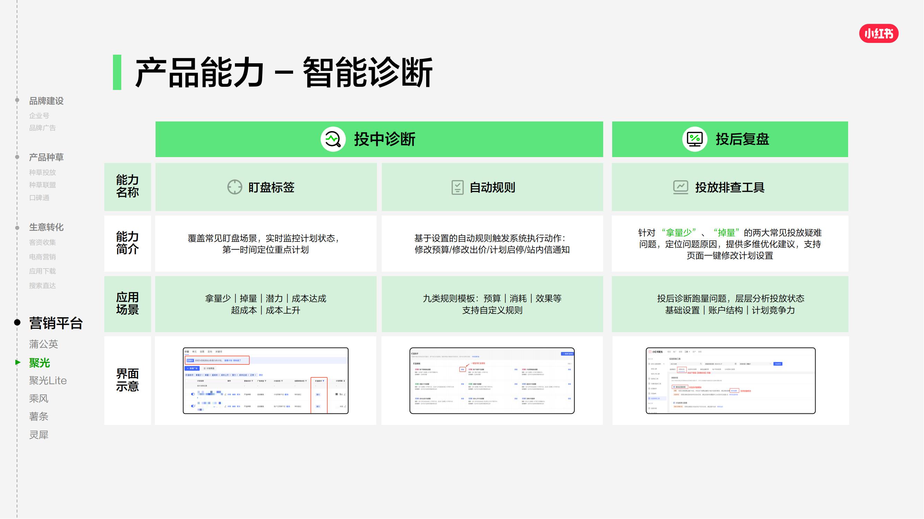Click the 超成本｜成本上升 scenario text
Viewport: 924px width, 519px height.
point(265,310)
